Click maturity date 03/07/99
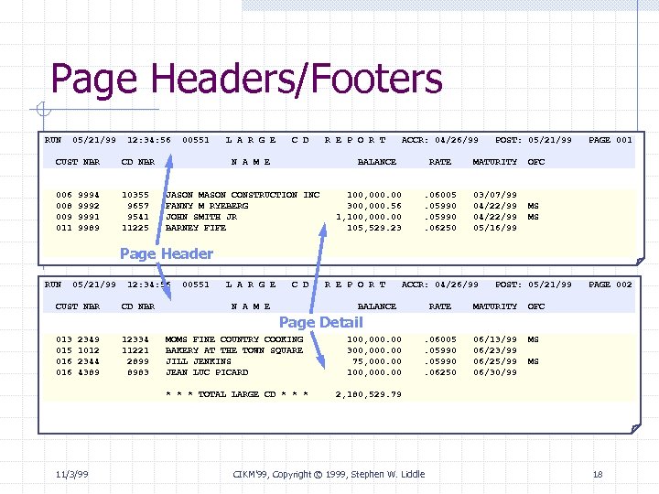Viewport: 659px width, 494px height. pos(495,195)
